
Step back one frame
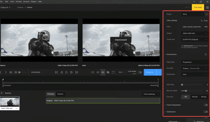(61, 72)
